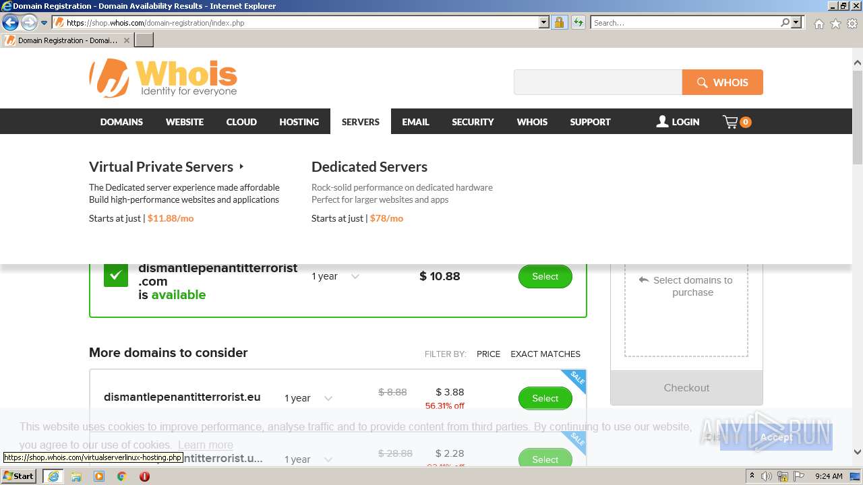Click the IE Search box
This screenshot has width=863, height=485.
(x=685, y=22)
